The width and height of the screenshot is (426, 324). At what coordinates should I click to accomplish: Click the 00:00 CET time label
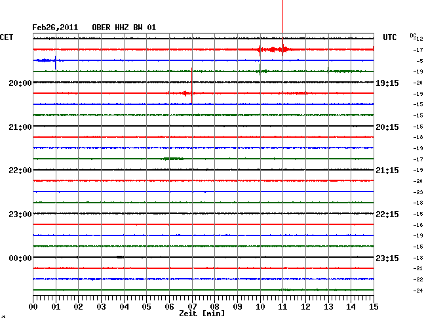[x=20, y=258]
